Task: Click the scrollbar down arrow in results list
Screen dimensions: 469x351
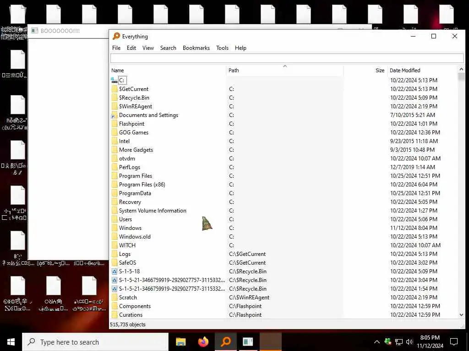Action: point(461,315)
